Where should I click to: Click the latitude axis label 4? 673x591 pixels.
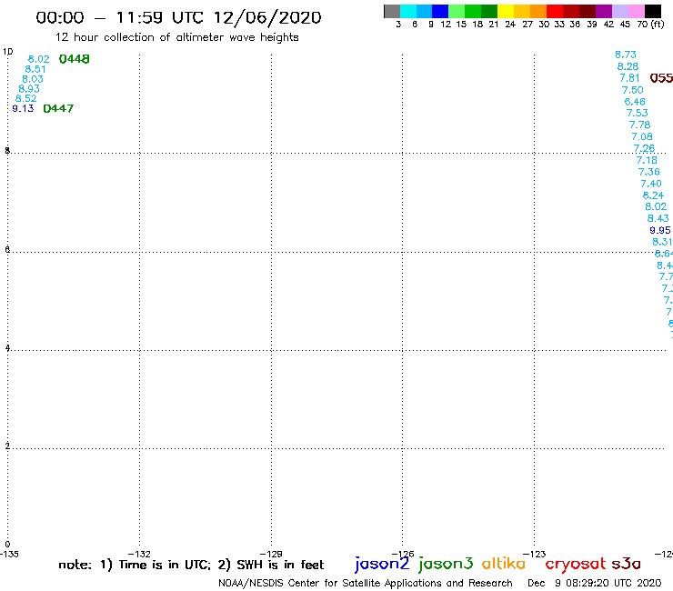7,347
